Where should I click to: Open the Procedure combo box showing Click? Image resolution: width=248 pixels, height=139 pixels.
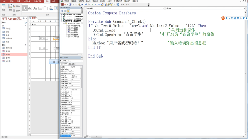click(x=205, y=8)
